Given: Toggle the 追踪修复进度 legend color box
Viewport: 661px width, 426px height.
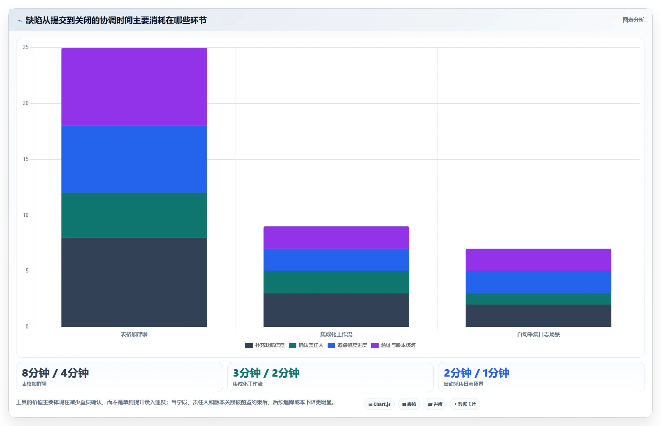Looking at the screenshot, I should (331, 346).
